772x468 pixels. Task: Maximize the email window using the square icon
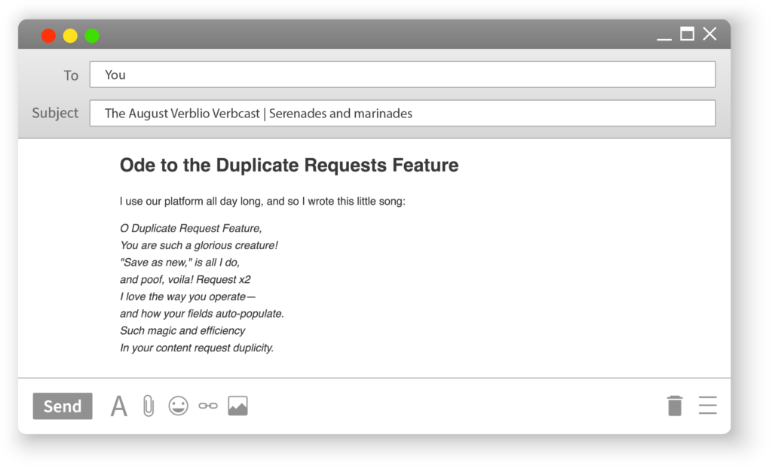click(687, 34)
